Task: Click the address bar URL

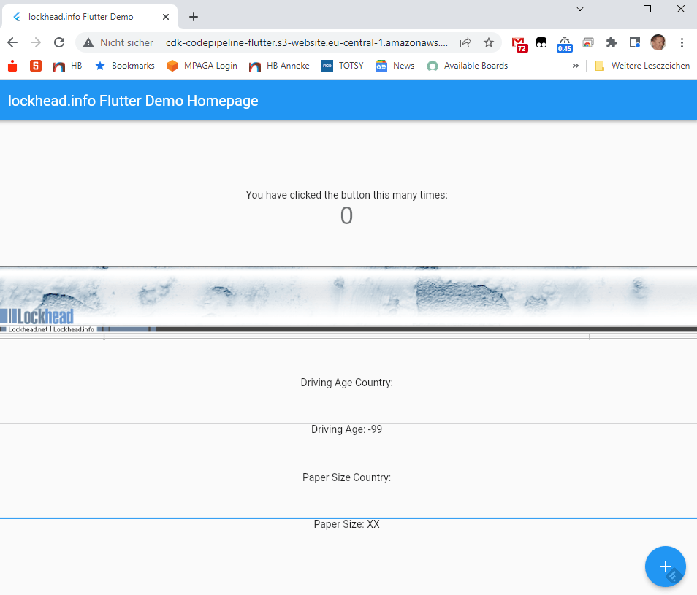Action: (x=307, y=42)
